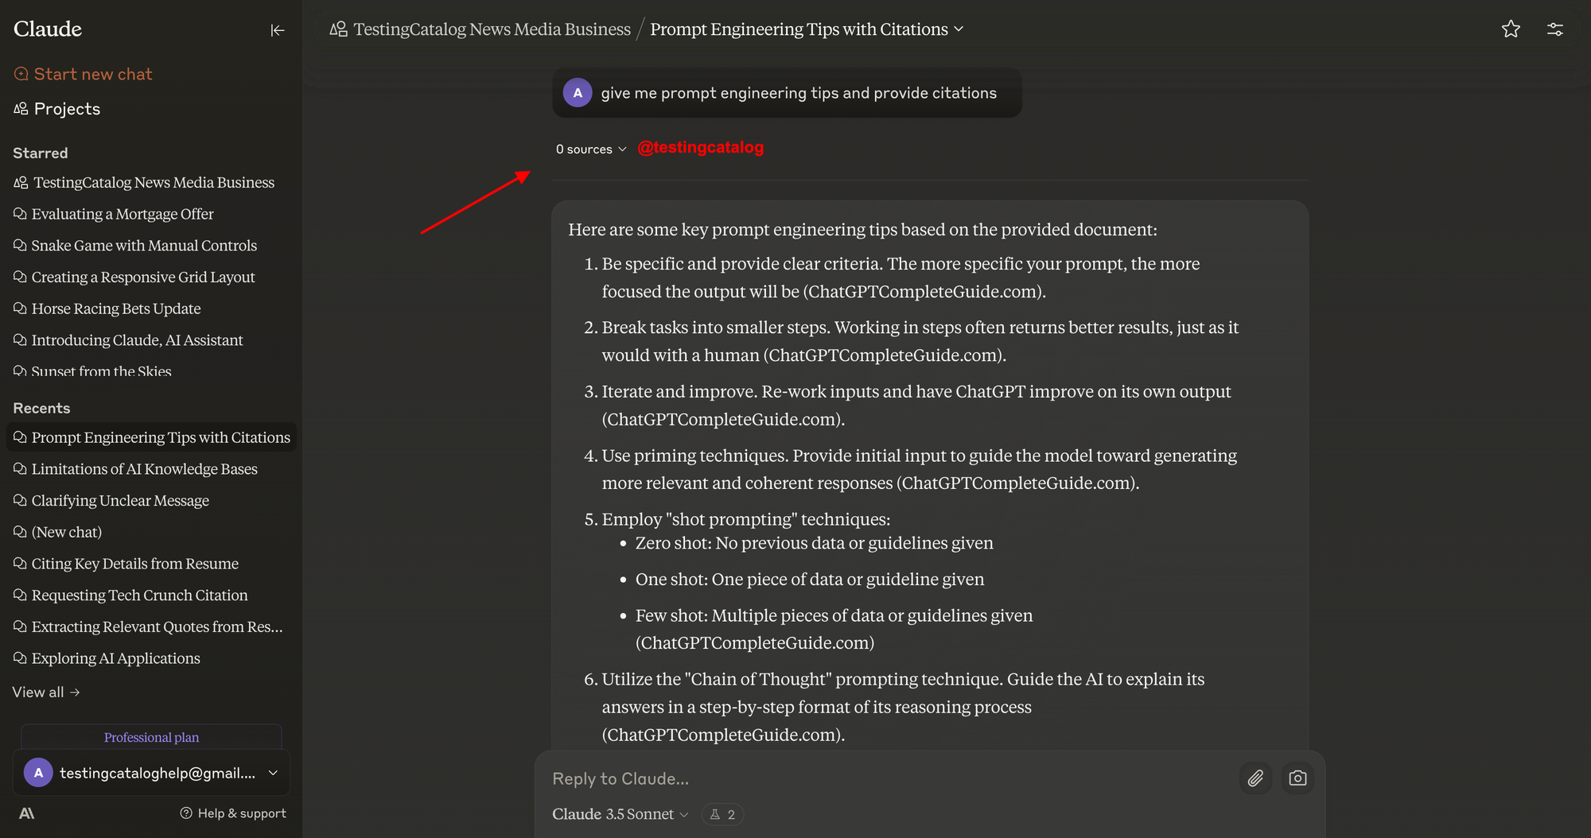Collapse the sidebar with arrow icon
Screen dimensions: 1591x838
point(277,30)
